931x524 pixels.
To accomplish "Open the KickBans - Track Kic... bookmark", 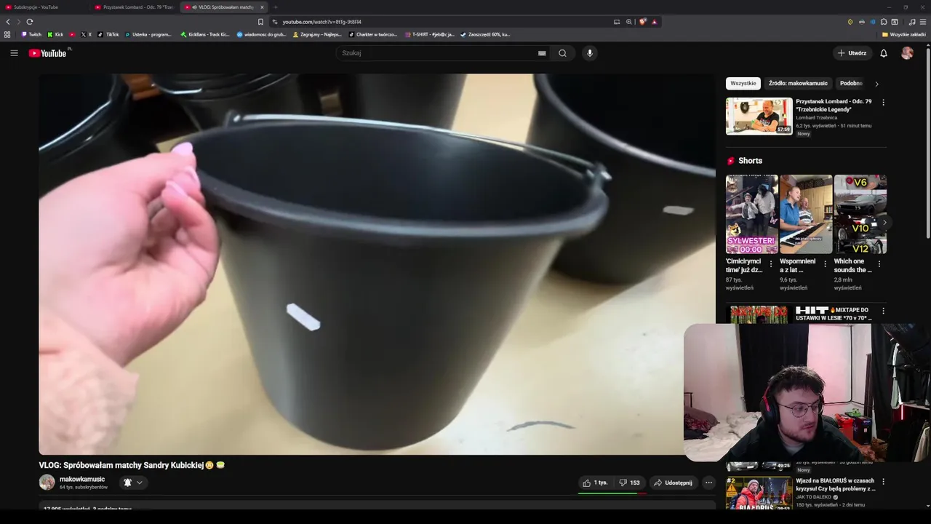I will pyautogui.click(x=205, y=34).
